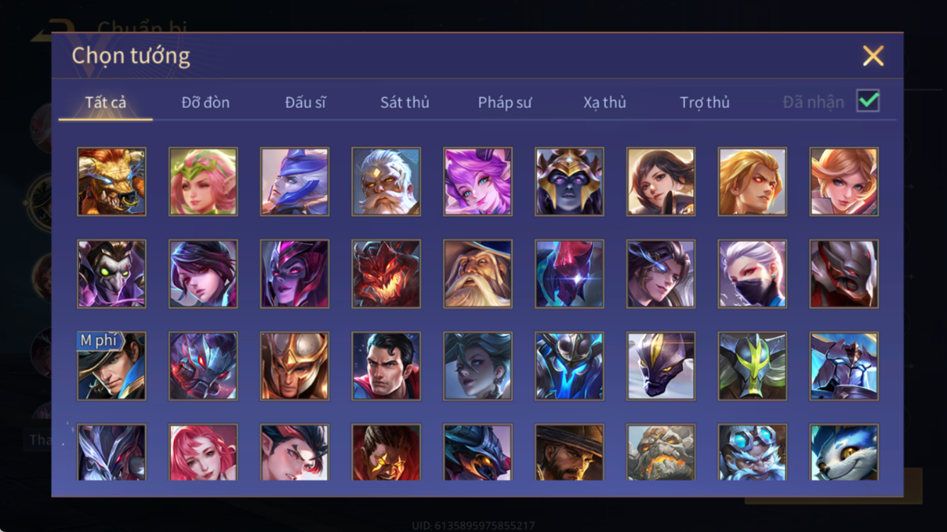Choose the masked silver-haired ninja hero
The height and width of the screenshot is (532, 947).
[x=753, y=274]
